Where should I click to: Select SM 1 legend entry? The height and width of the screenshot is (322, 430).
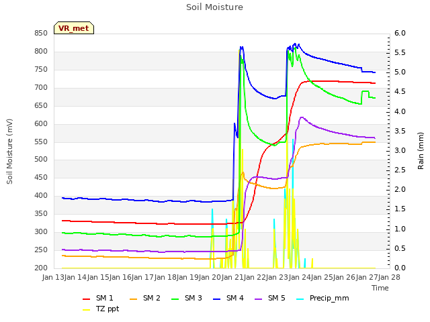(98, 298)
